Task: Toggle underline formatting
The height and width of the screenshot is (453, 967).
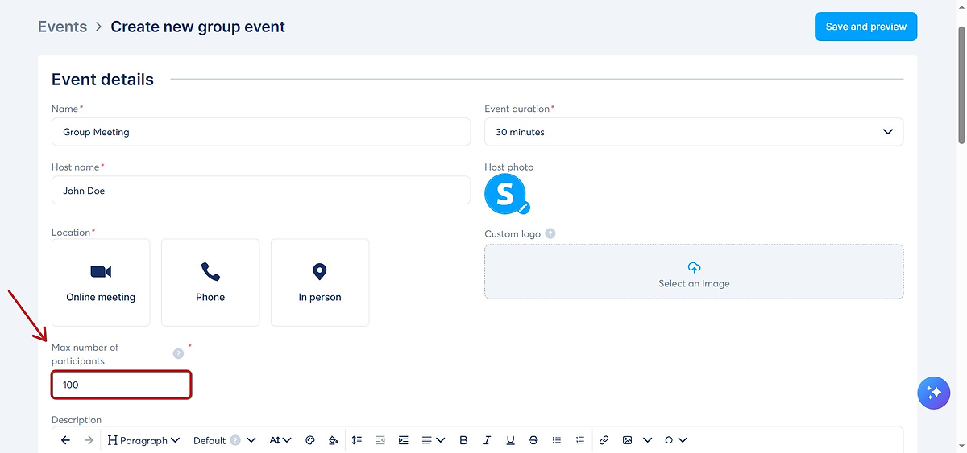Action: point(510,440)
